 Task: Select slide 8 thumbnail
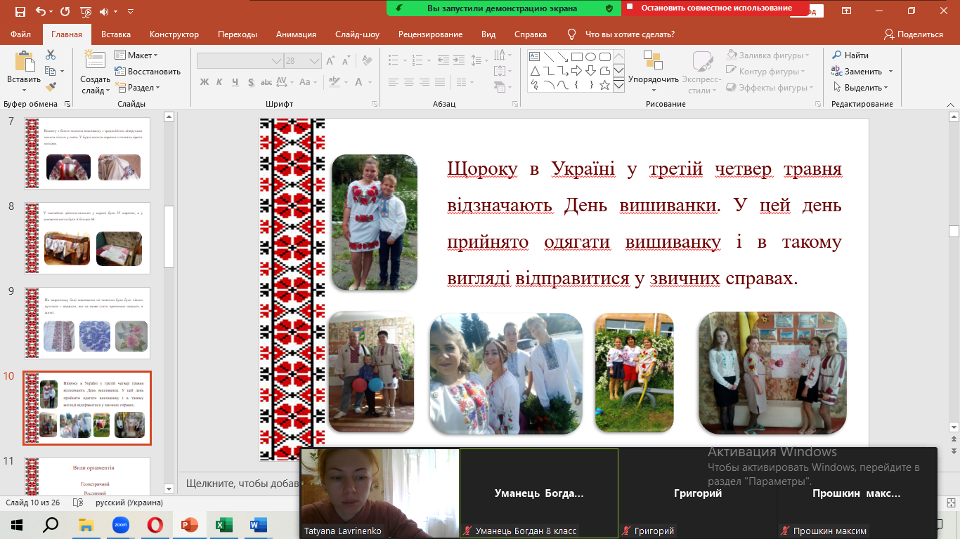[x=87, y=239]
